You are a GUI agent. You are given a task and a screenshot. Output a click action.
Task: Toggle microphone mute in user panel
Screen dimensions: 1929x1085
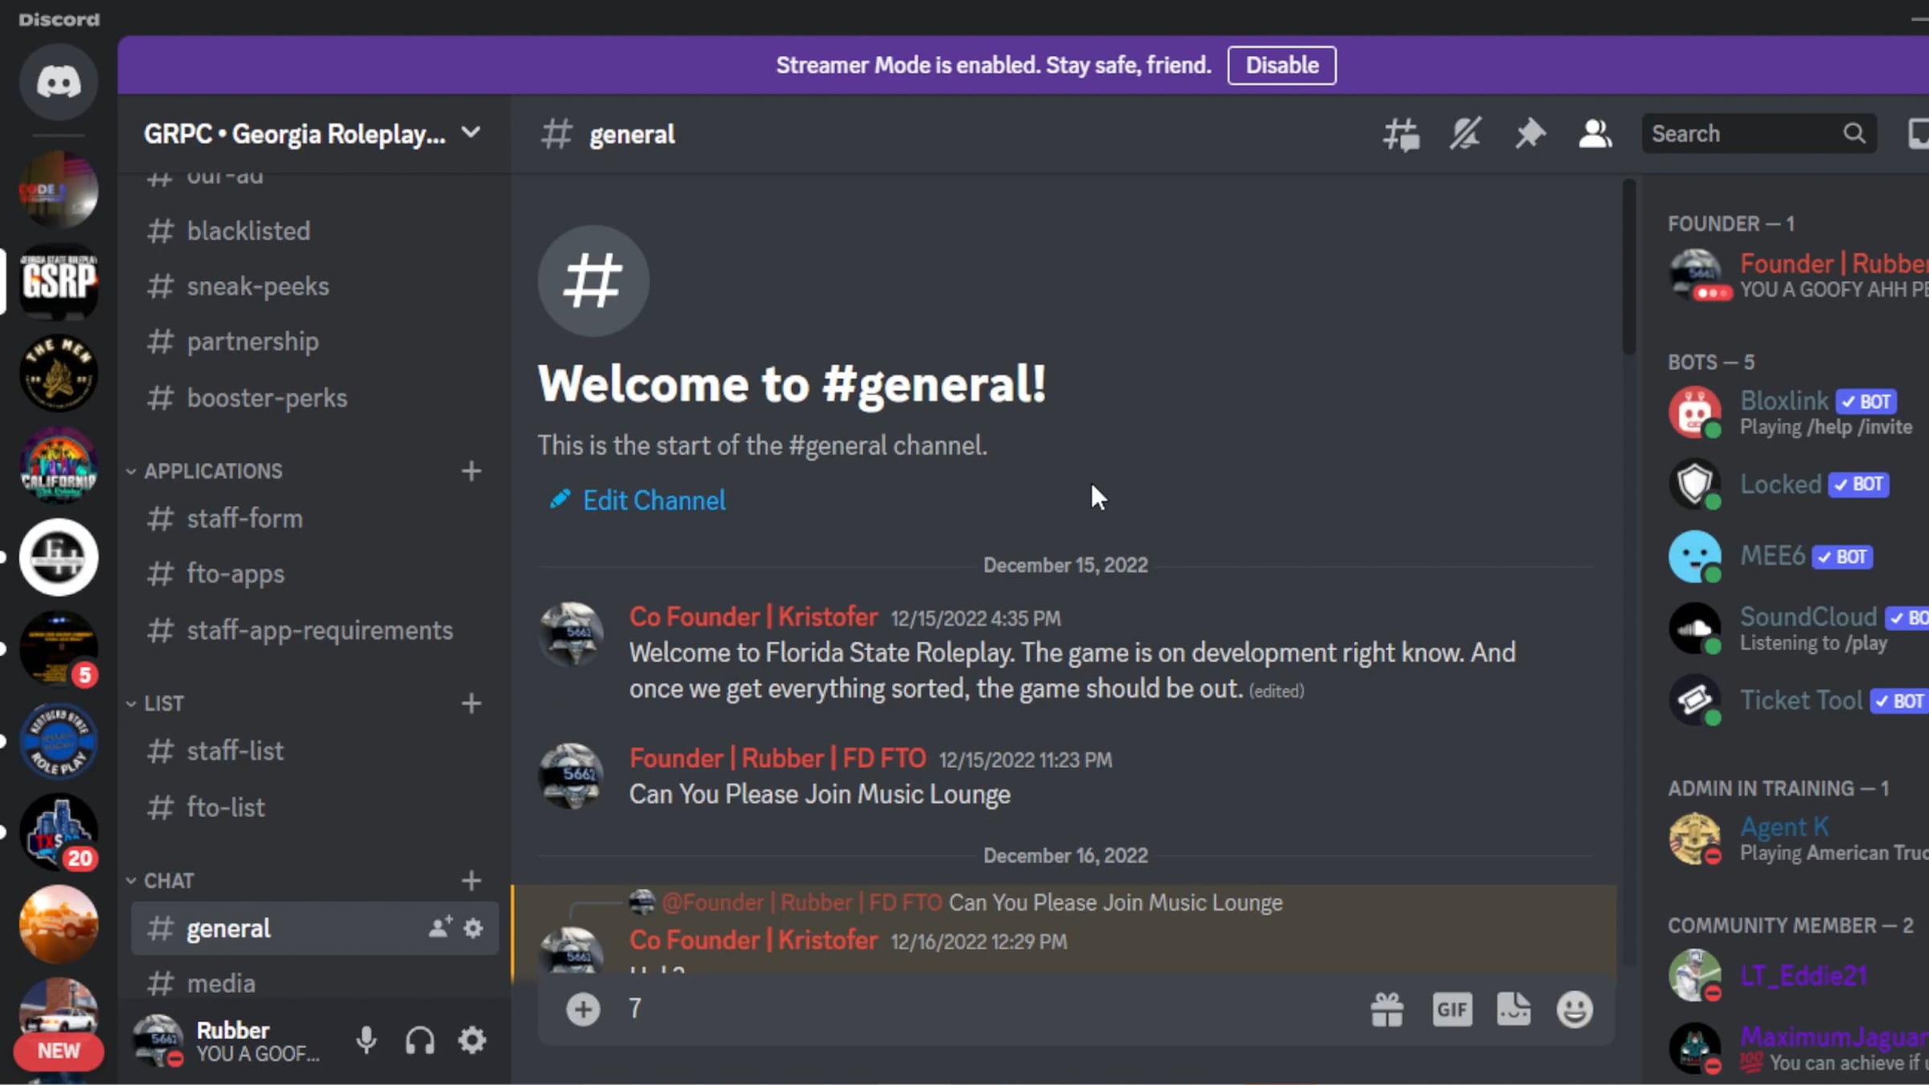367,1041
